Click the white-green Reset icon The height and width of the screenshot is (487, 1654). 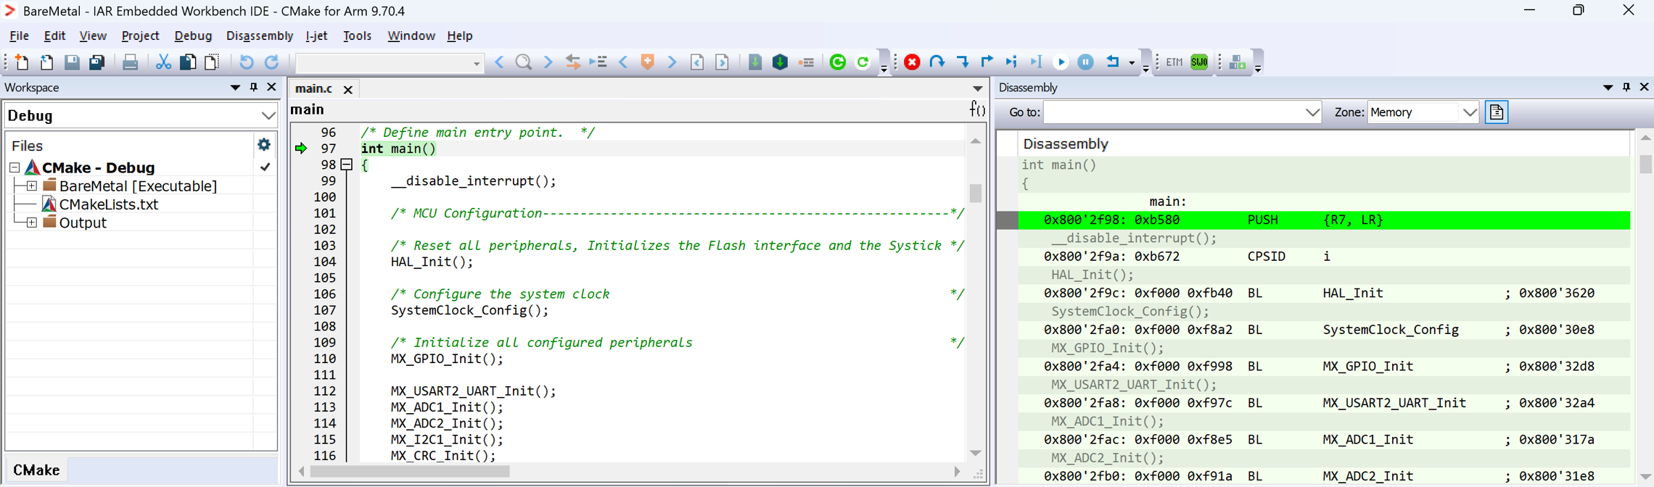863,62
